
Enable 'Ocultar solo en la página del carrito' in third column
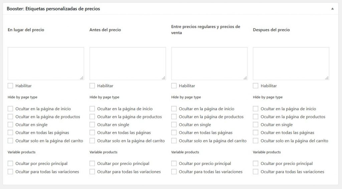click(174, 141)
